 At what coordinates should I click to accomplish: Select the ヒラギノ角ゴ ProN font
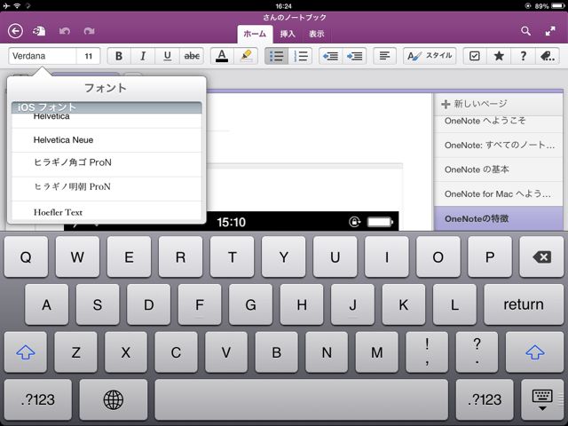click(106, 164)
